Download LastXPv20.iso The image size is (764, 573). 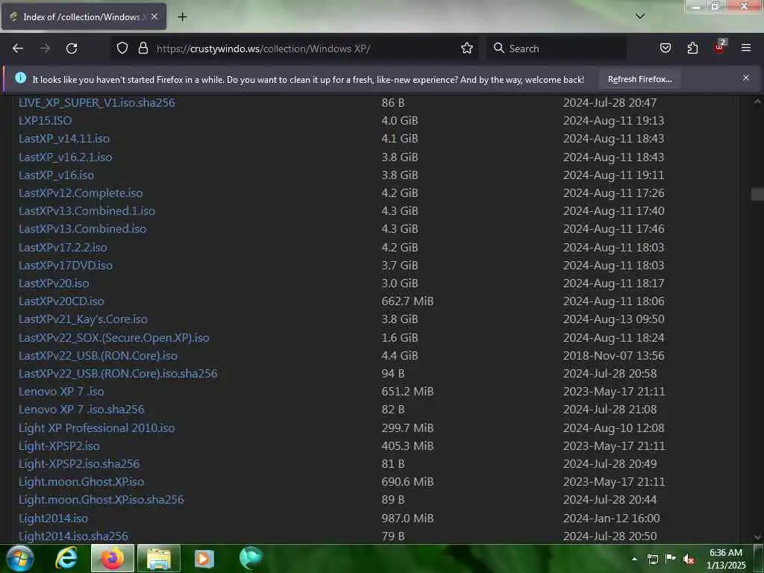[54, 283]
